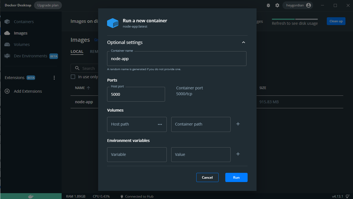Toggle the In use only checkbox
Screen dimensions: 353x199
pos(73,77)
